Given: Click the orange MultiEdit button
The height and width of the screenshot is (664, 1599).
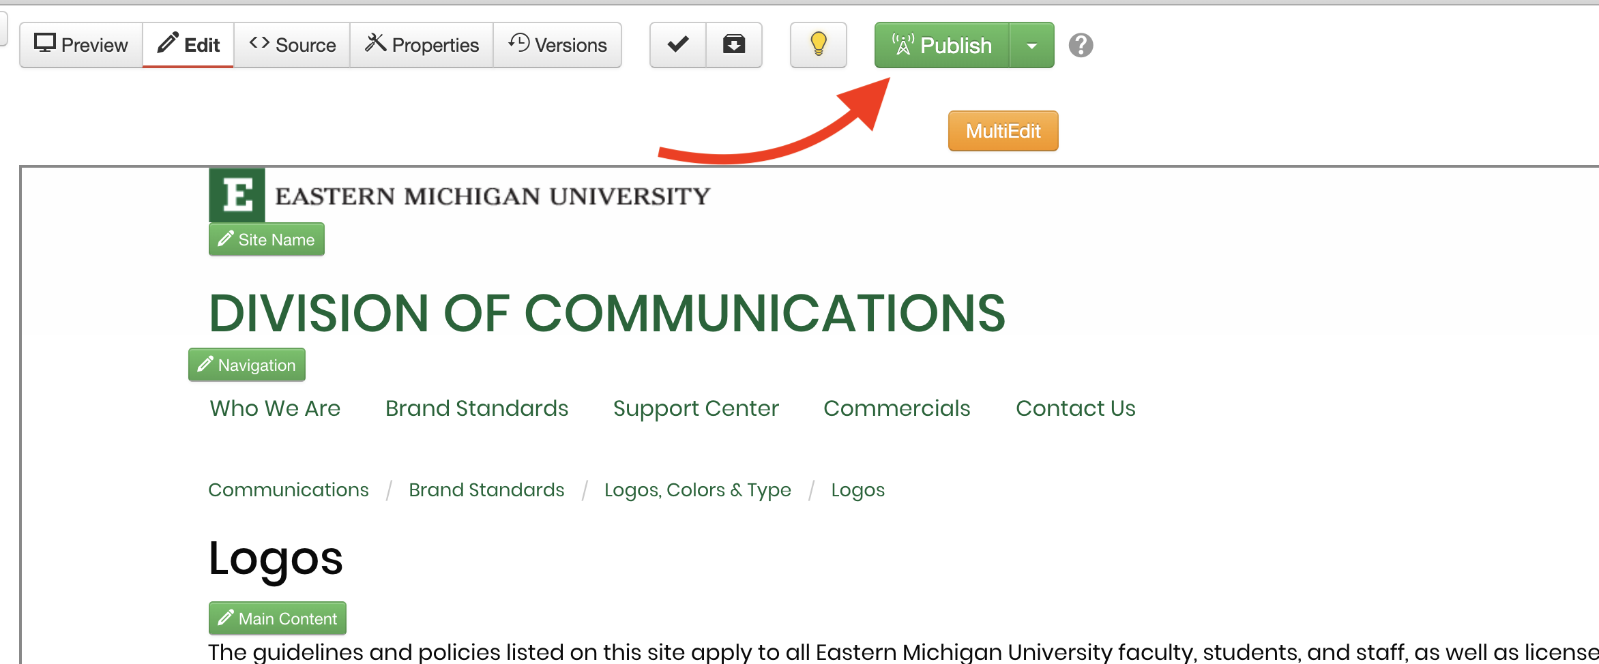Looking at the screenshot, I should 1003,131.
